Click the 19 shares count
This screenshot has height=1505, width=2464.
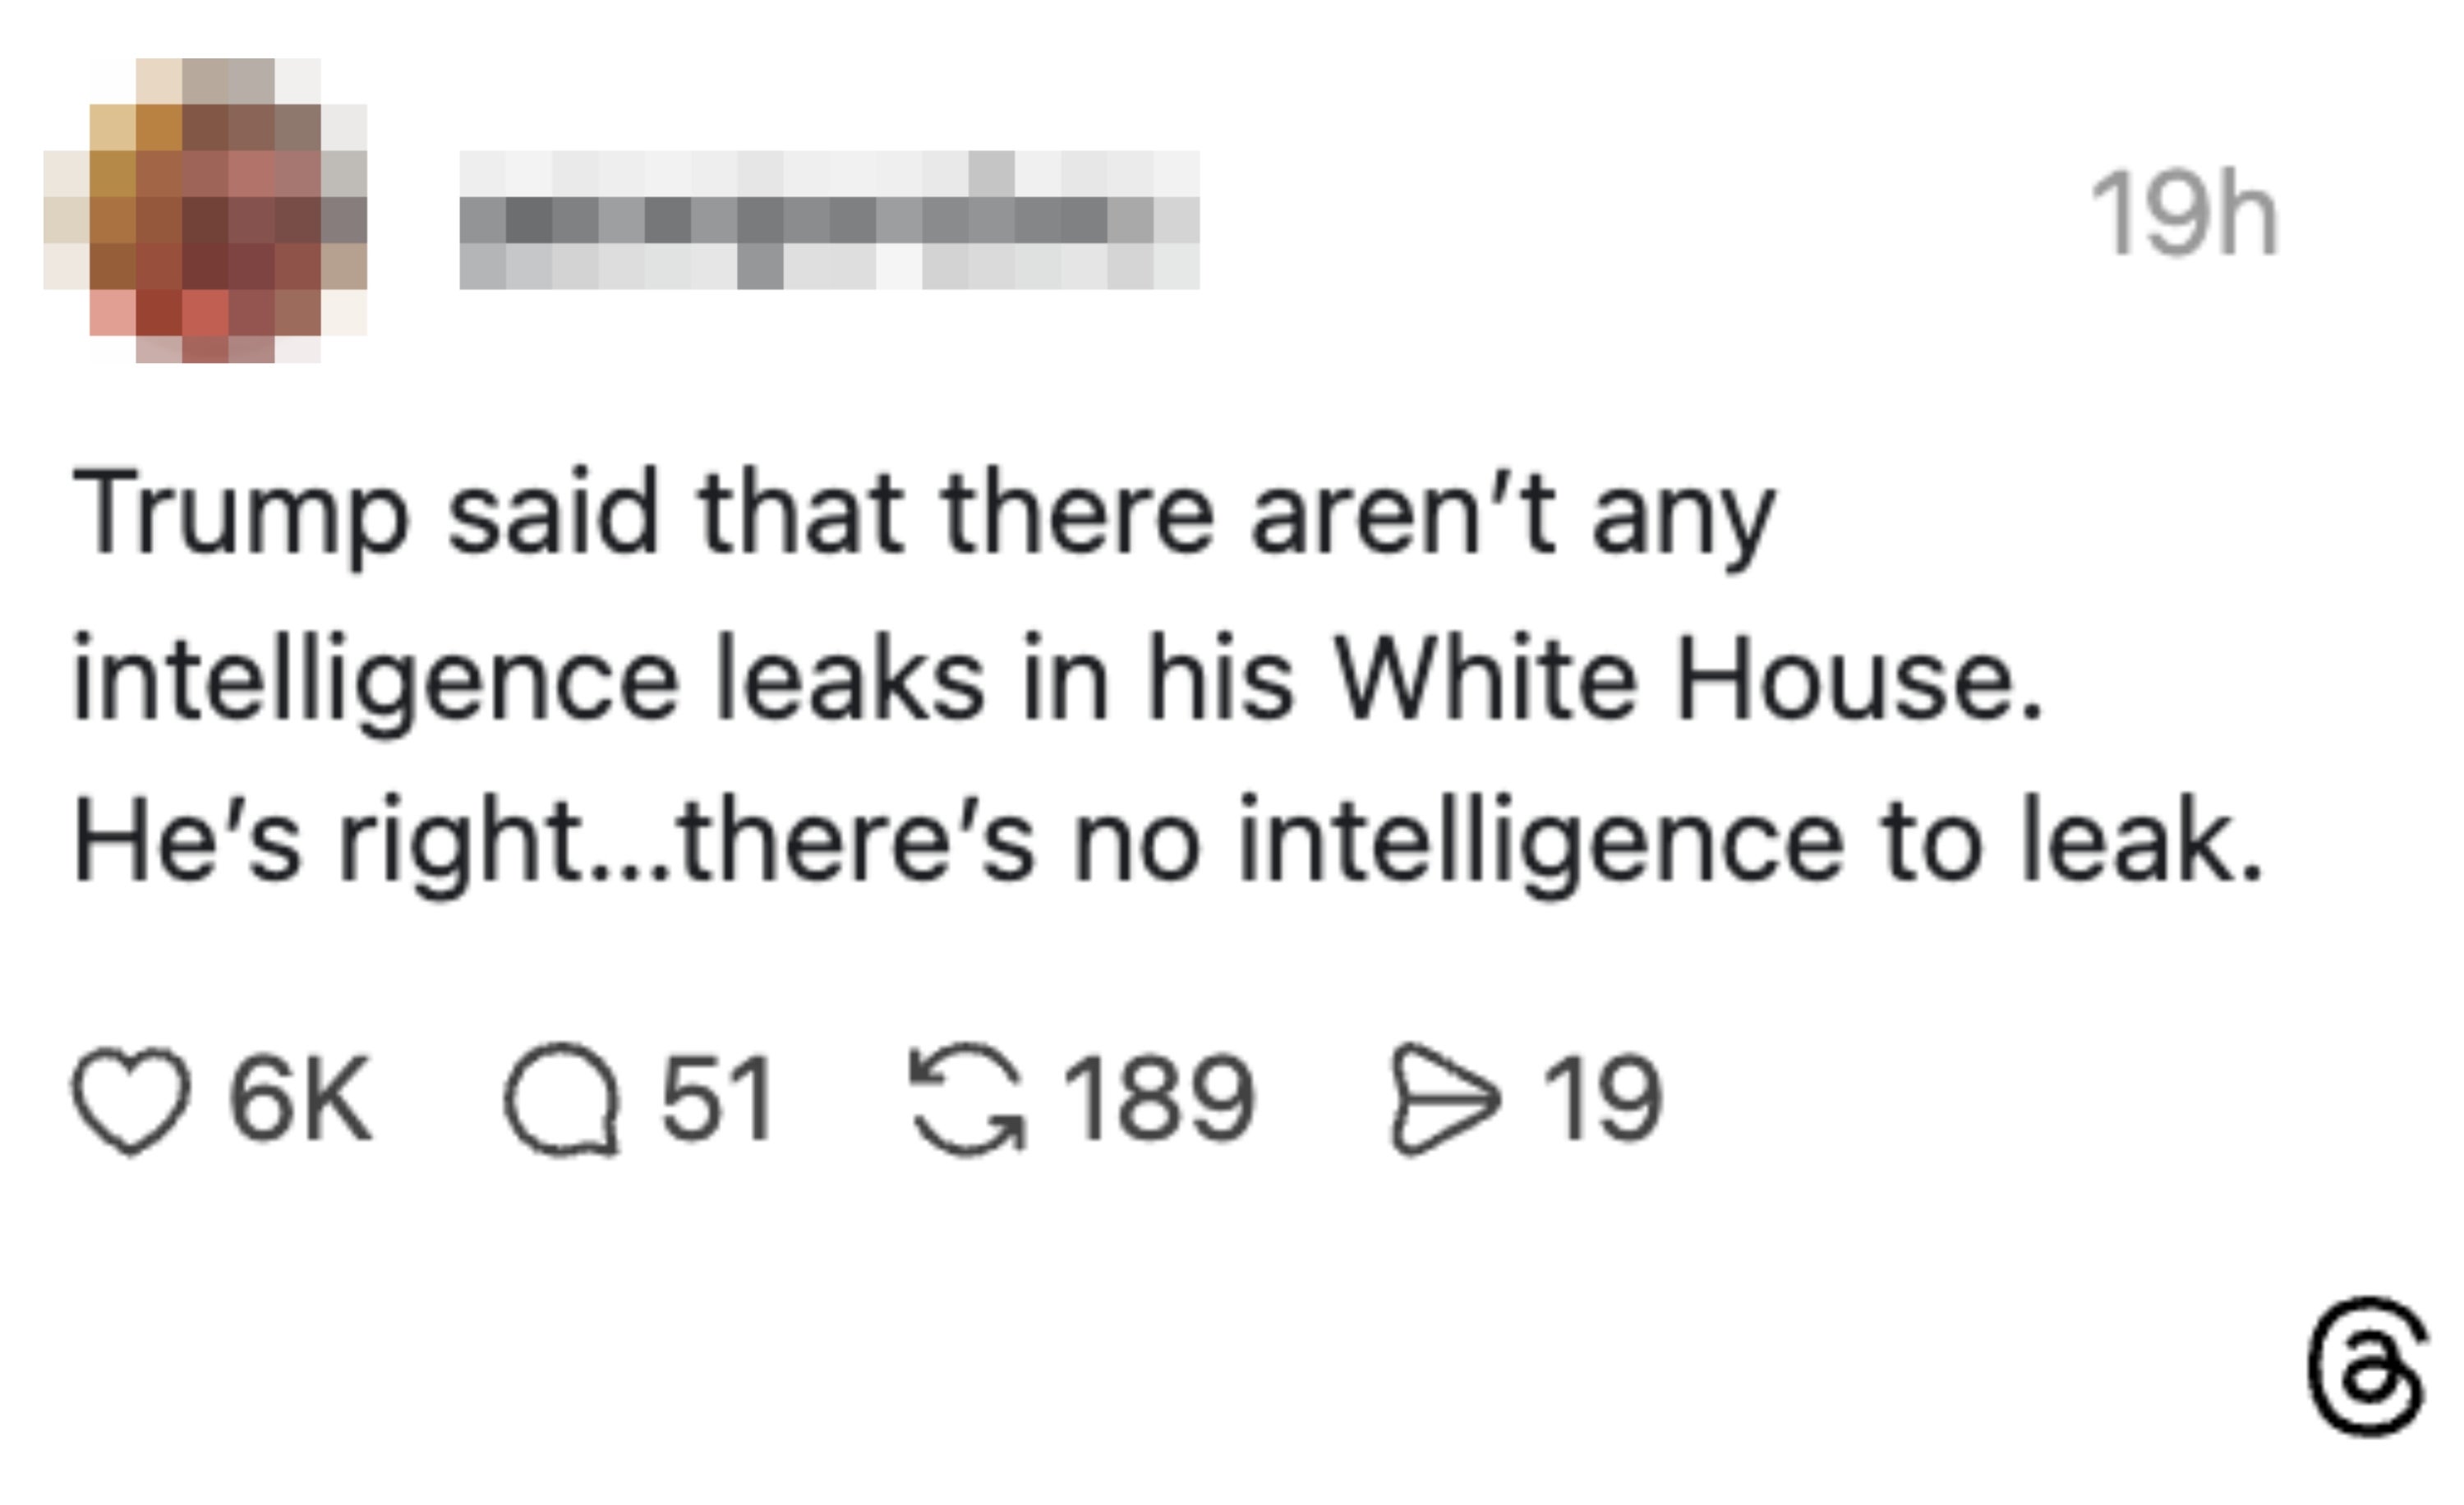pos(1602,1098)
